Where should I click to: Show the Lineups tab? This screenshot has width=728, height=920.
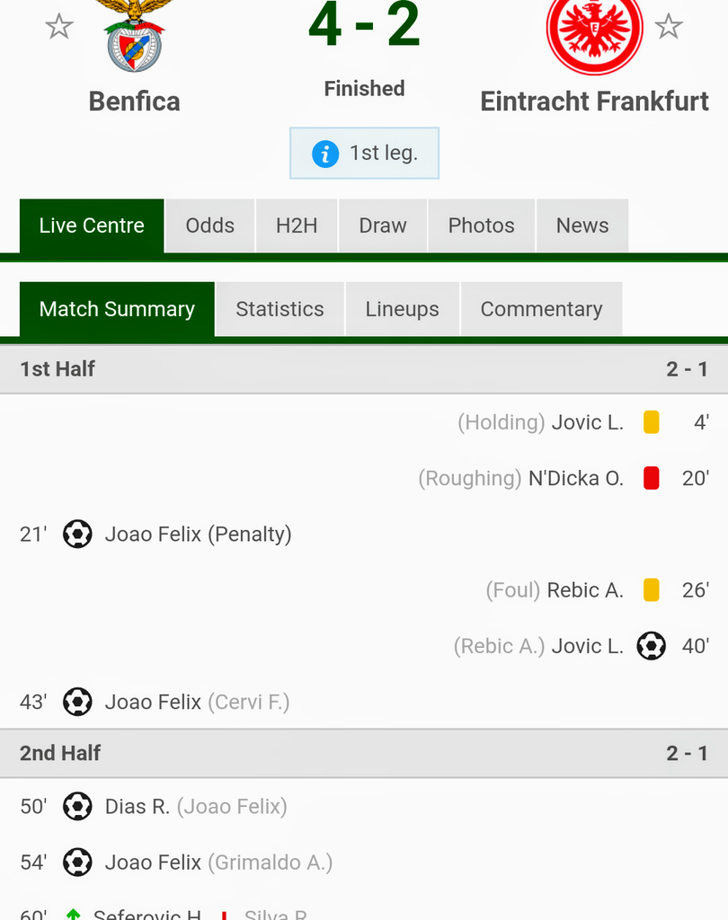(402, 309)
